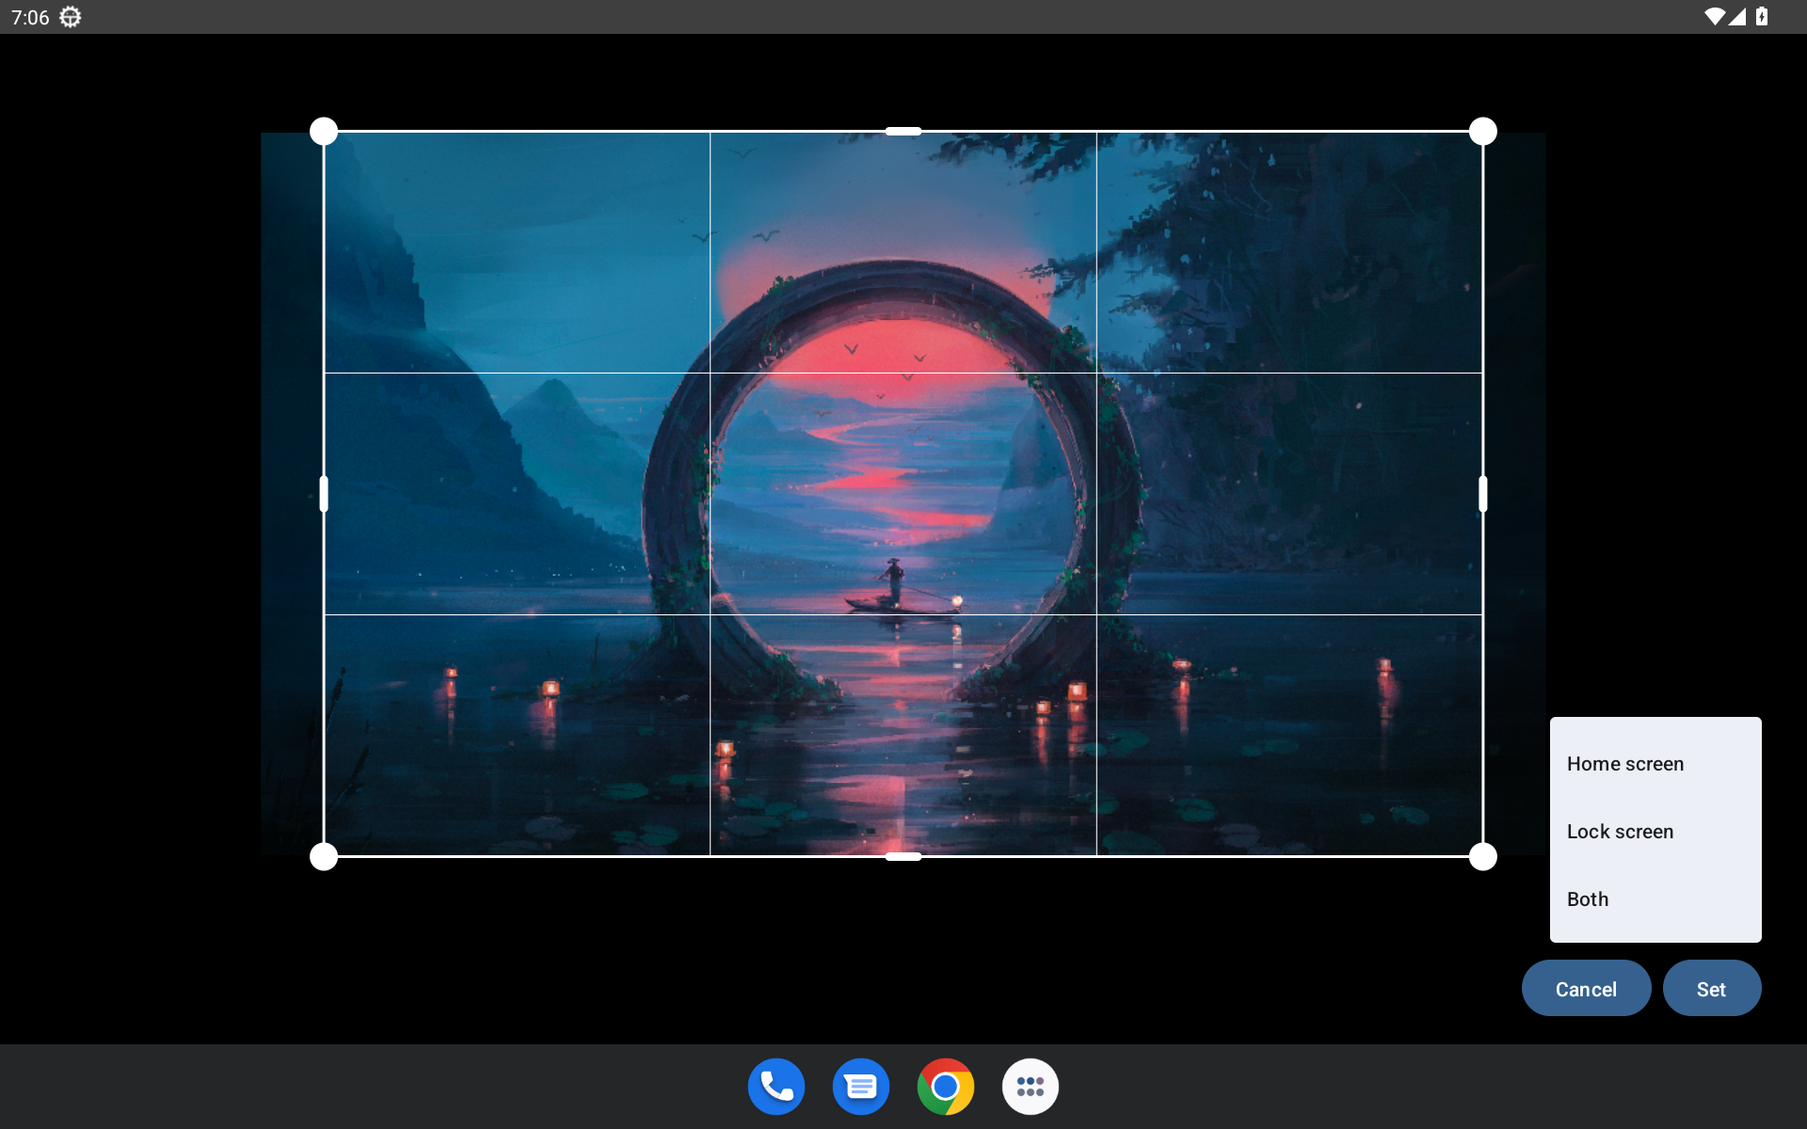
Task: Open the Phone app in dock
Action: [776, 1087]
